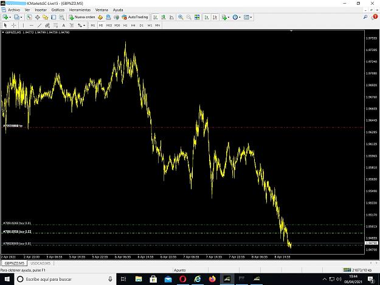Screen dimensions: 380x285
Task: Click the Windows search box
Action: (65, 279)
